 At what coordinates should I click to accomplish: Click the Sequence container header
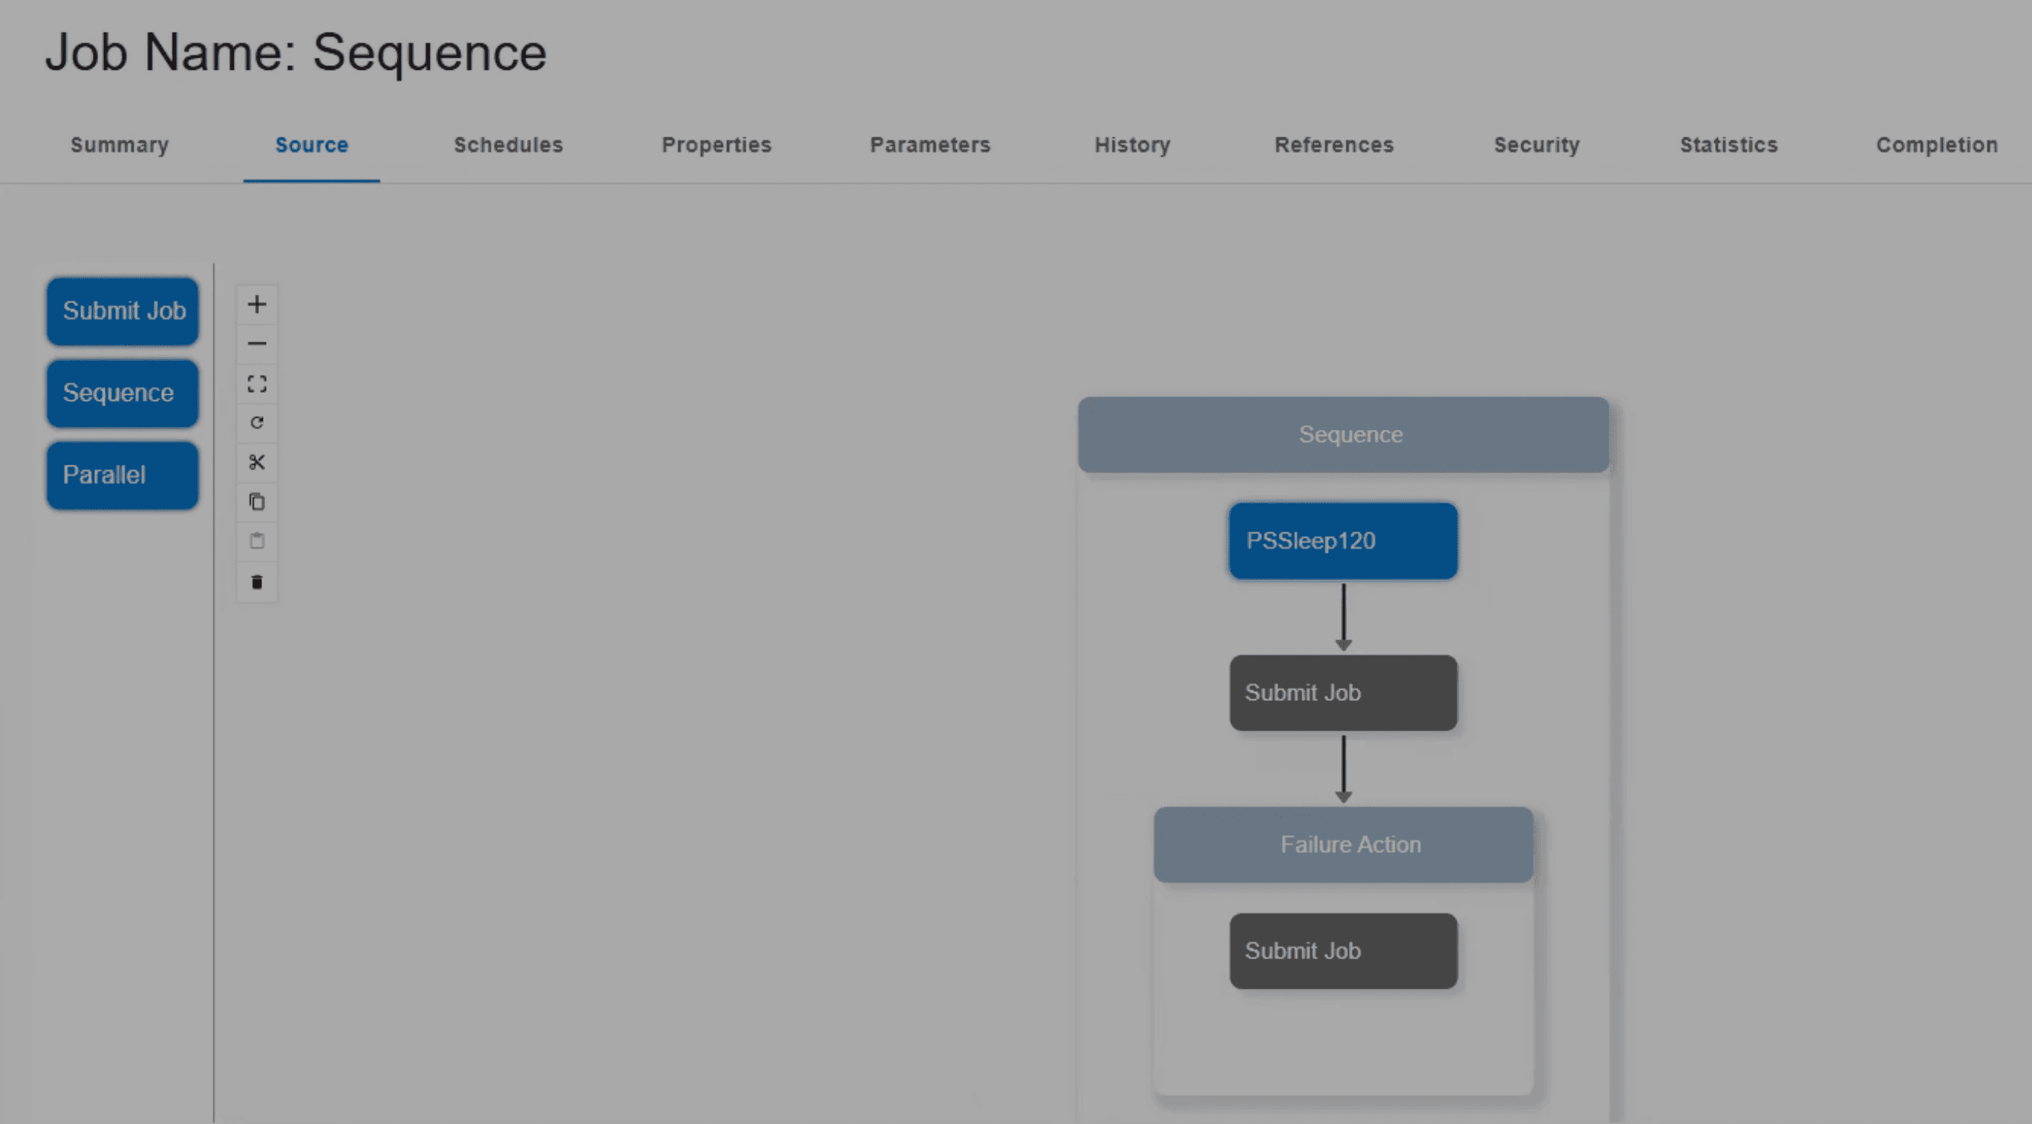coord(1342,434)
